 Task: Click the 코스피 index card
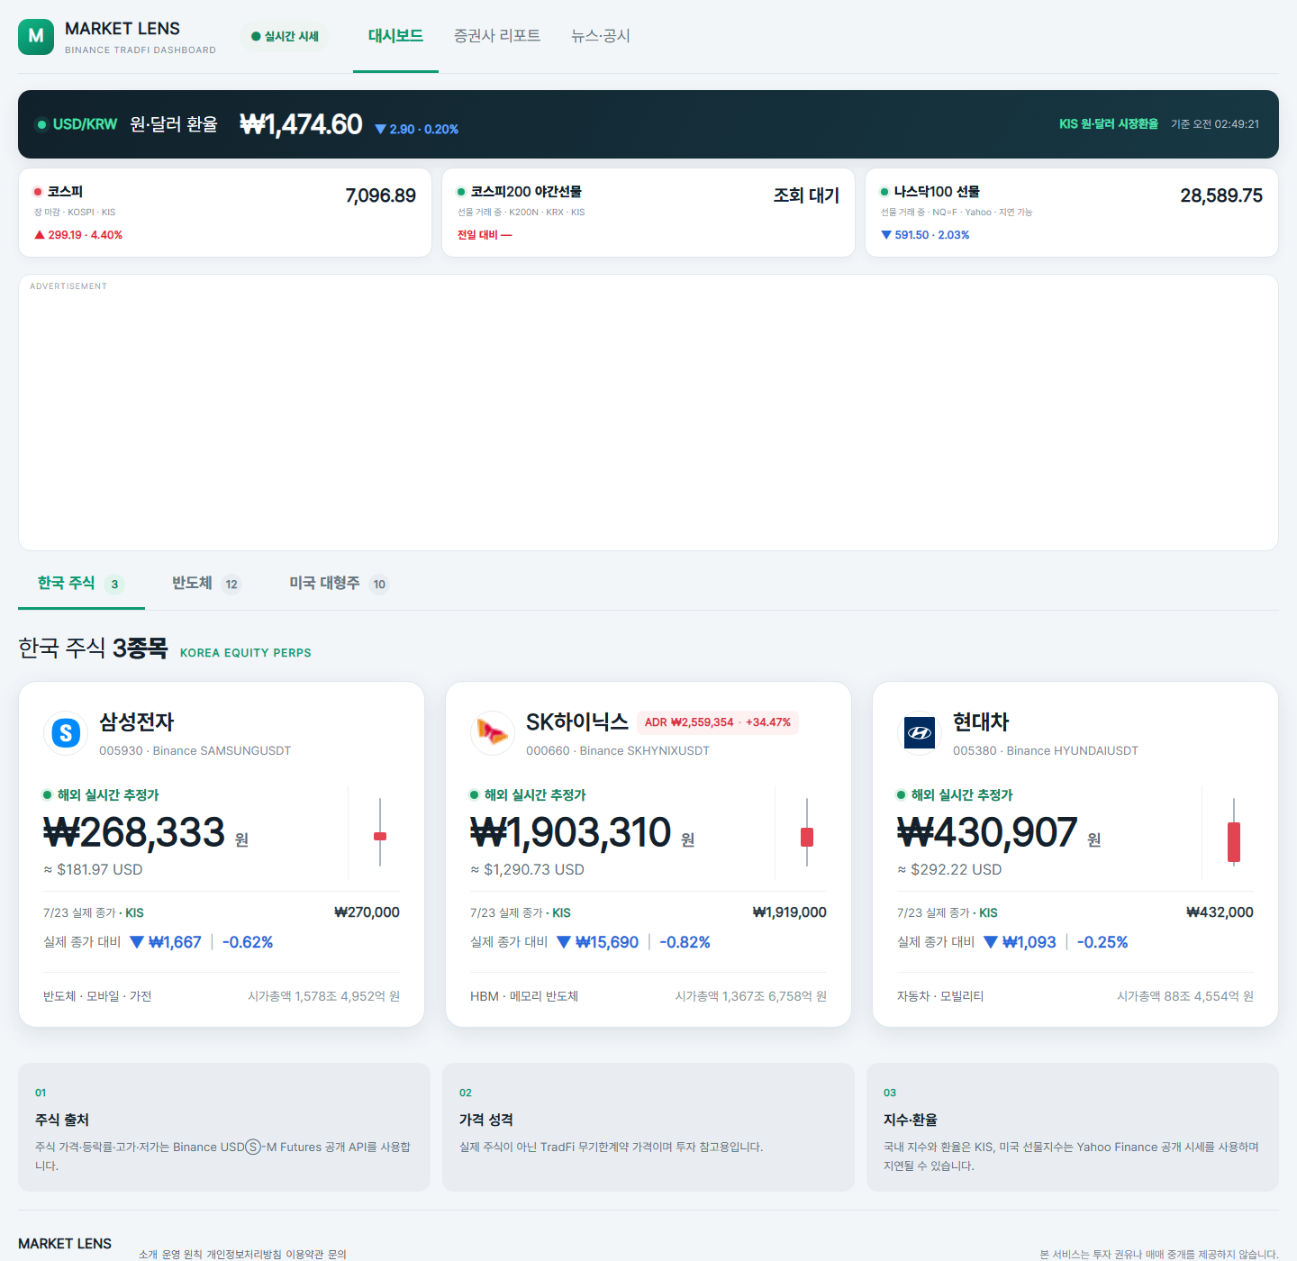coord(225,213)
